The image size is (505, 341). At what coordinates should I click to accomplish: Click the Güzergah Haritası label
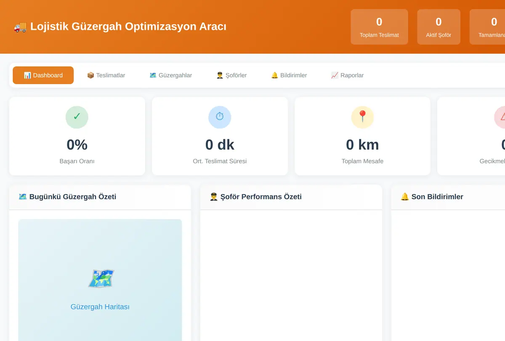[100, 307]
